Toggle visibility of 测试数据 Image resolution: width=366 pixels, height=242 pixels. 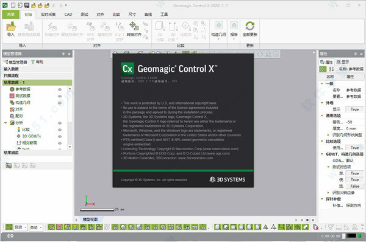tap(60, 96)
